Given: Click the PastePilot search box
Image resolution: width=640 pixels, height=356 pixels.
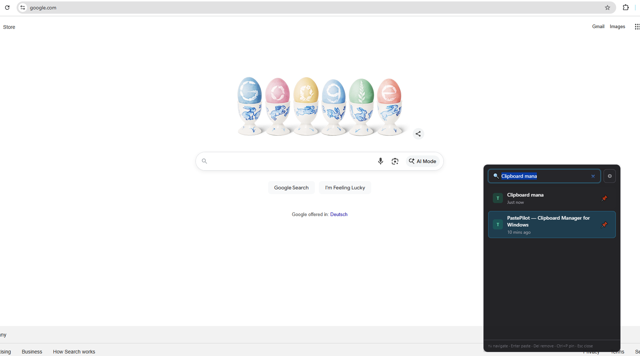Looking at the screenshot, I should pyautogui.click(x=544, y=176).
